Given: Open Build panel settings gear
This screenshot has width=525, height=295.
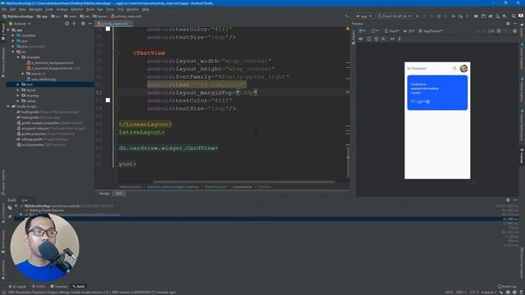Looking at the screenshot, I should [x=508, y=200].
